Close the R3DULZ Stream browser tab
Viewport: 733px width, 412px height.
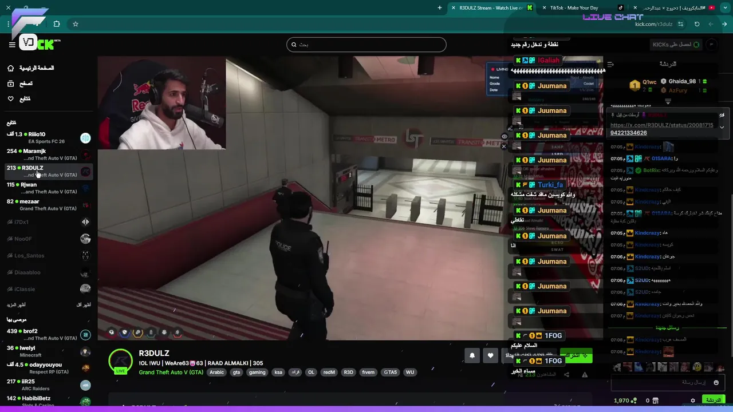(453, 8)
